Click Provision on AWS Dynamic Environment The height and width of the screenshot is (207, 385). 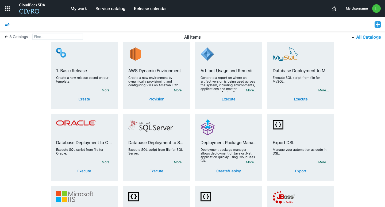point(156,99)
